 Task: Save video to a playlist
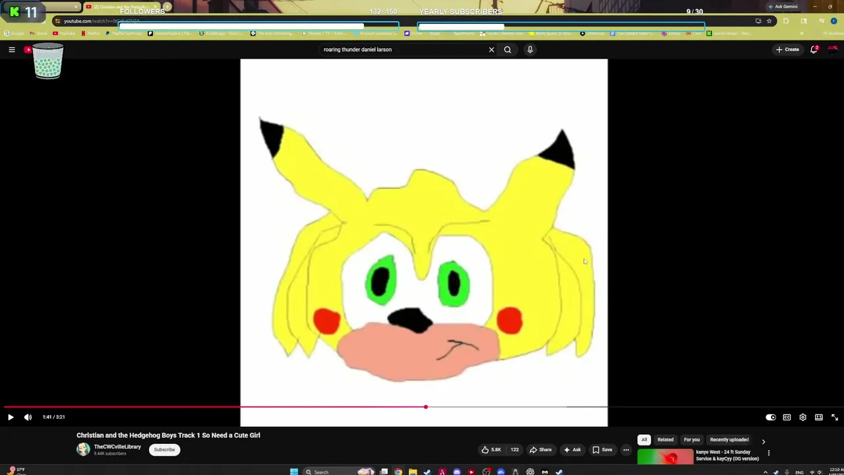point(602,450)
